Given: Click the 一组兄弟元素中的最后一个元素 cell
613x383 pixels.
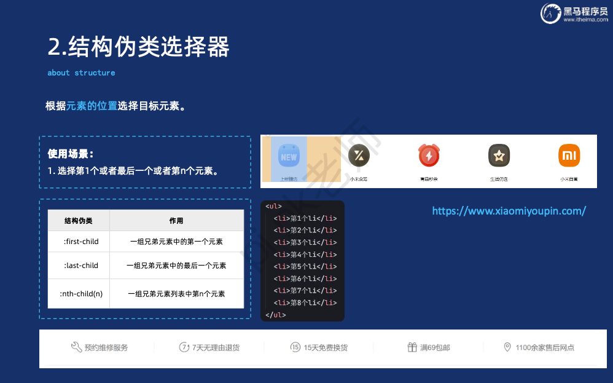Looking at the screenshot, I should click(x=176, y=265).
